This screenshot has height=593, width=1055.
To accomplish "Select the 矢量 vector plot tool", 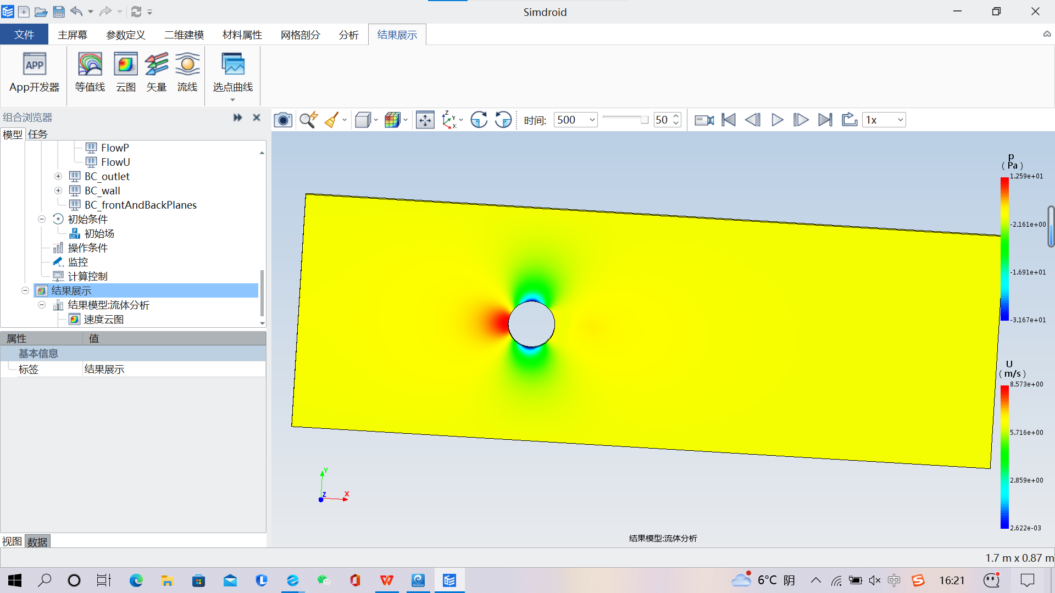I will (157, 73).
